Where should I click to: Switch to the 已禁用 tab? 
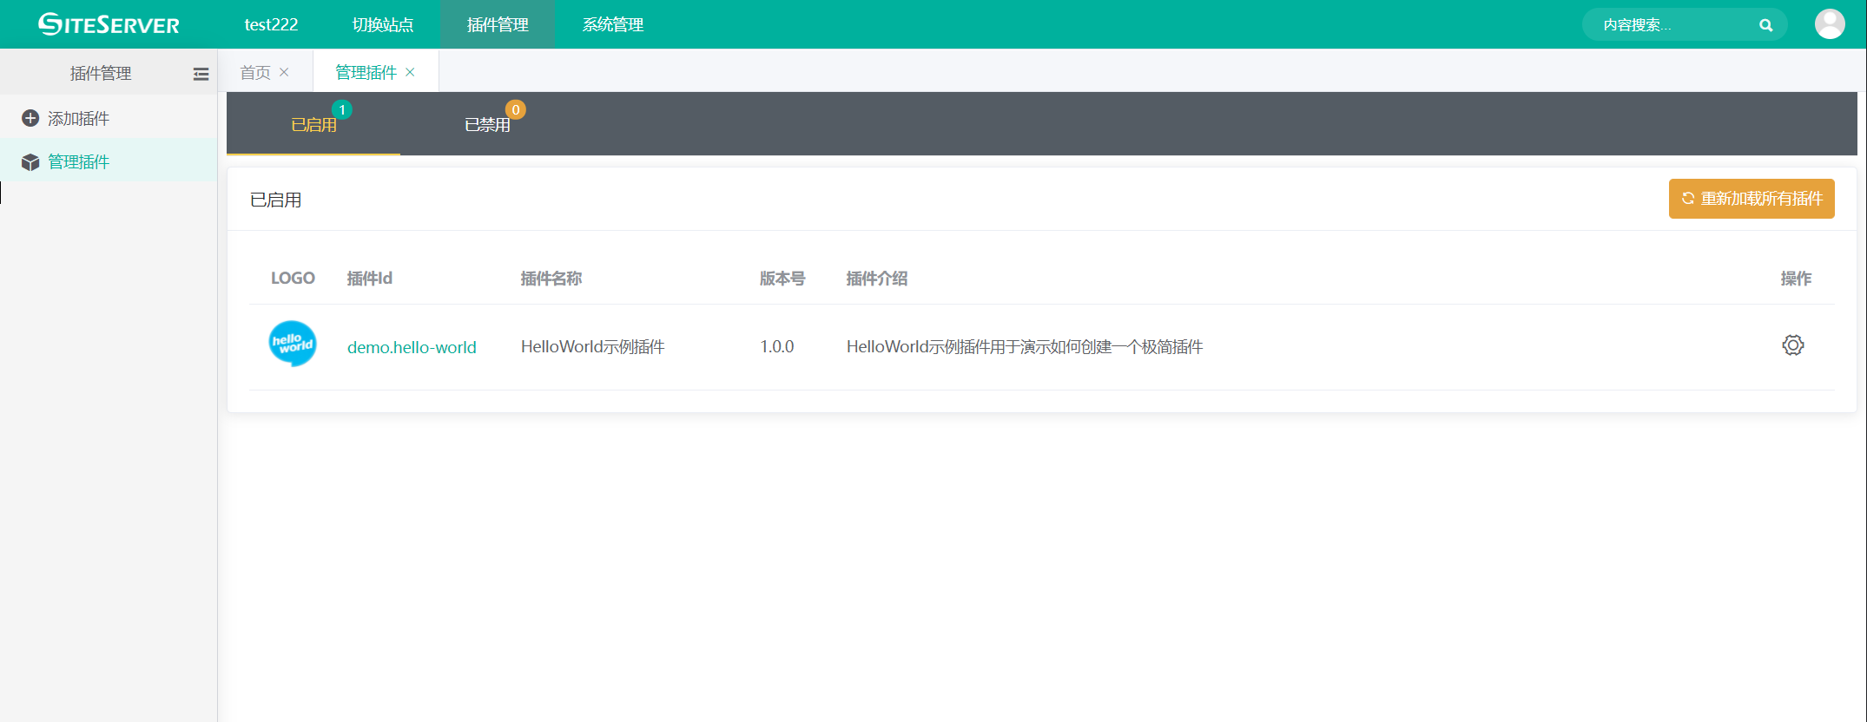pos(487,125)
